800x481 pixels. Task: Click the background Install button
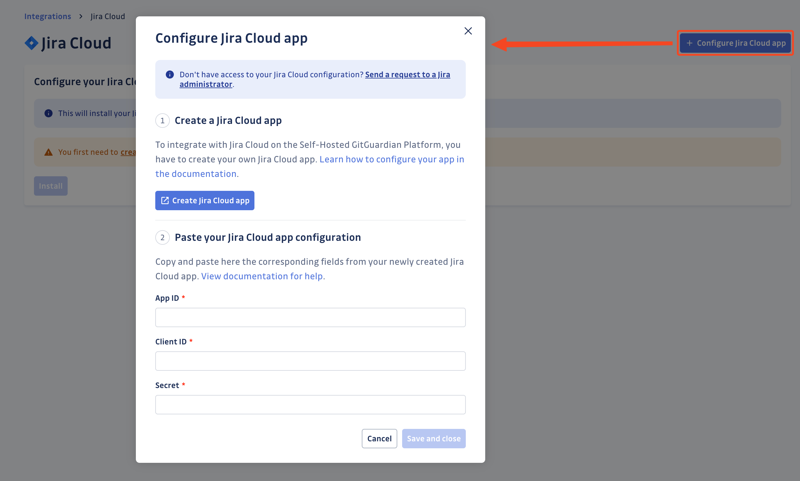(x=51, y=186)
